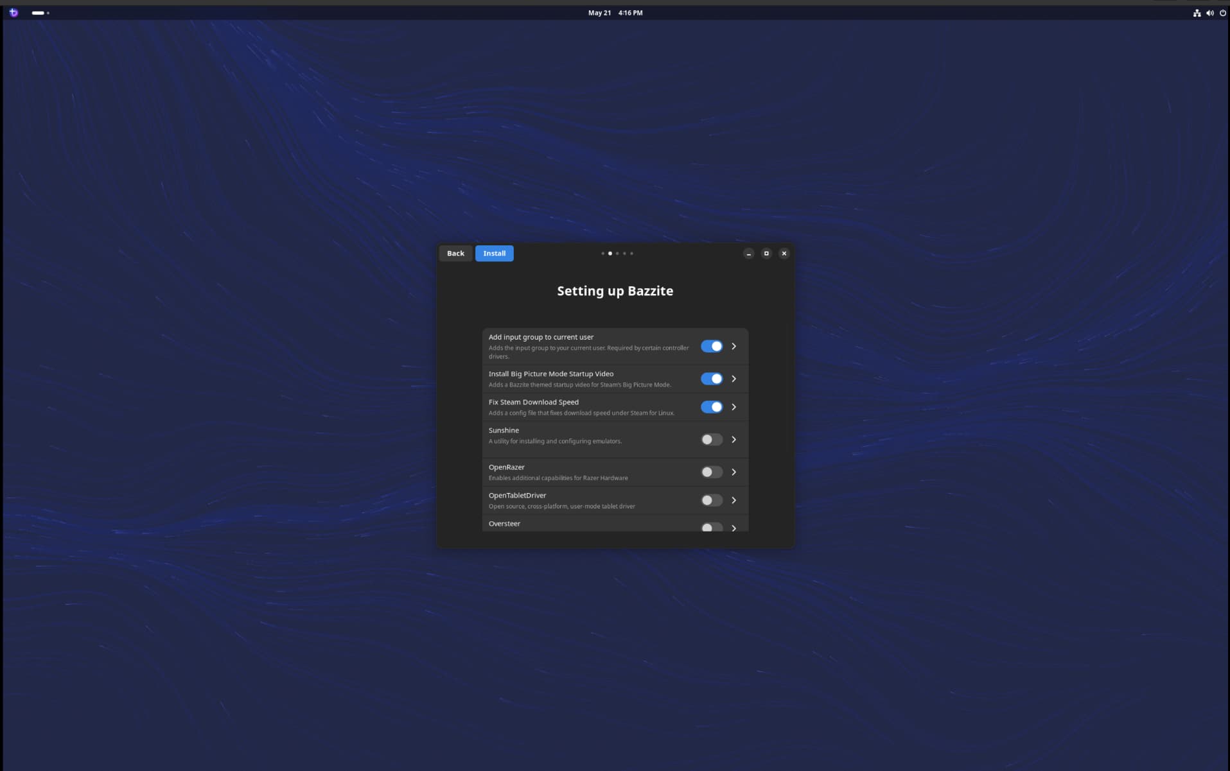Viewport: 1230px width, 771px height.
Task: Turn on the OpenTabletDriver switch
Action: pyautogui.click(x=711, y=500)
